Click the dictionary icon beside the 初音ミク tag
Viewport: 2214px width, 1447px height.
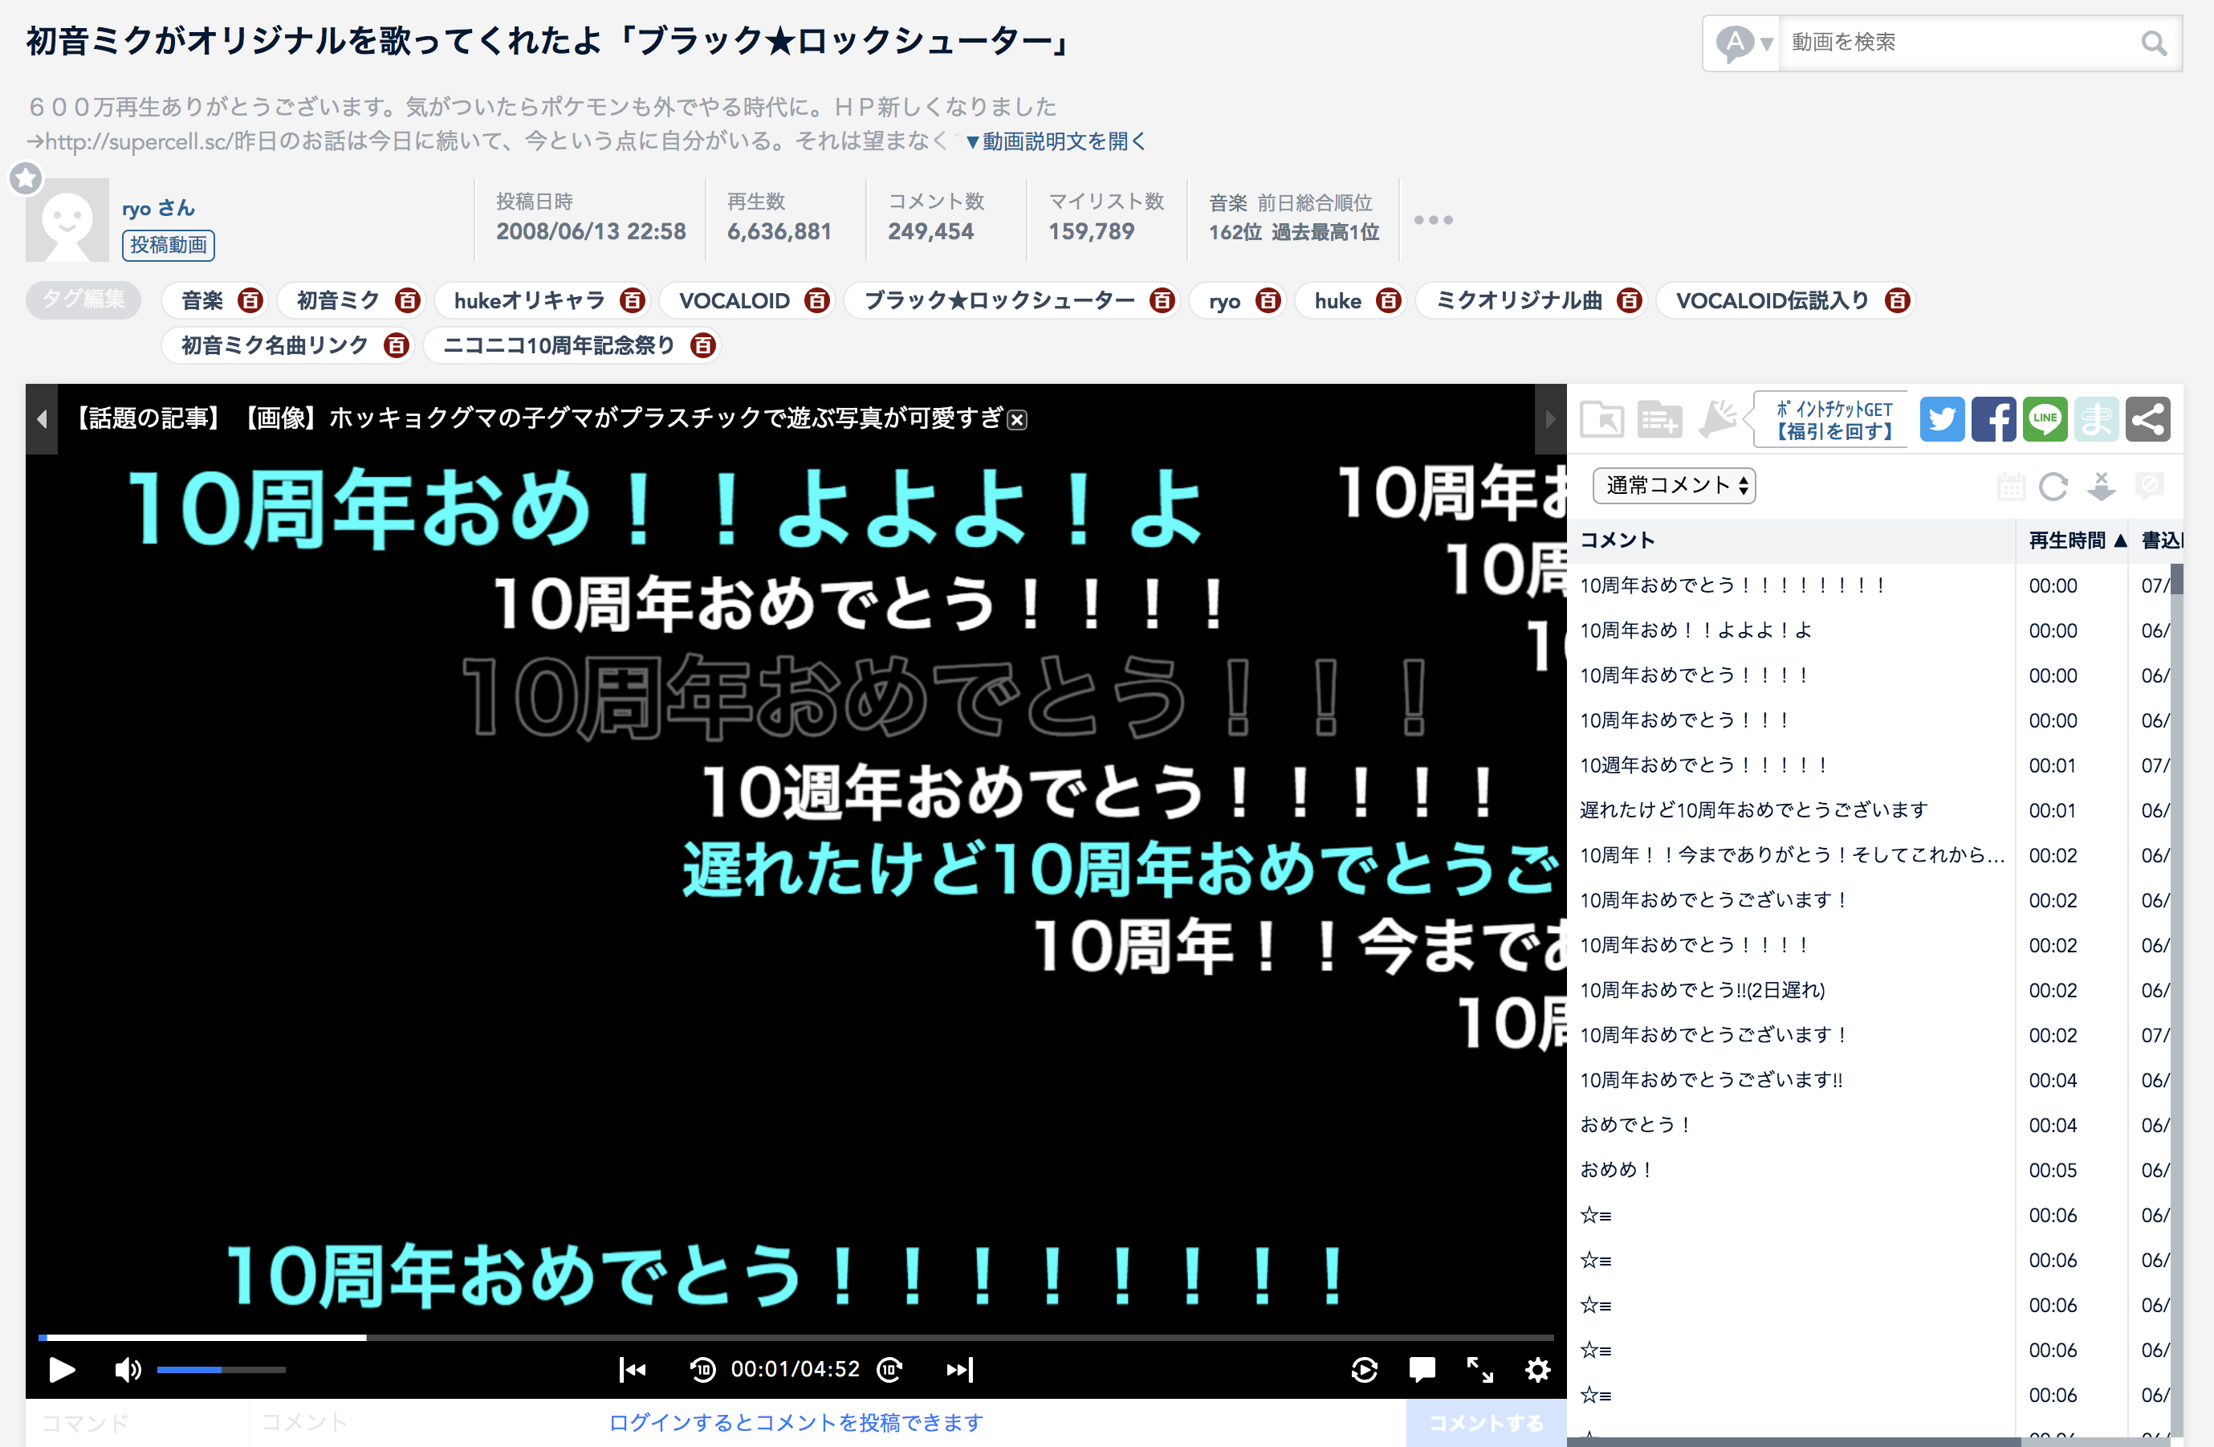406,300
